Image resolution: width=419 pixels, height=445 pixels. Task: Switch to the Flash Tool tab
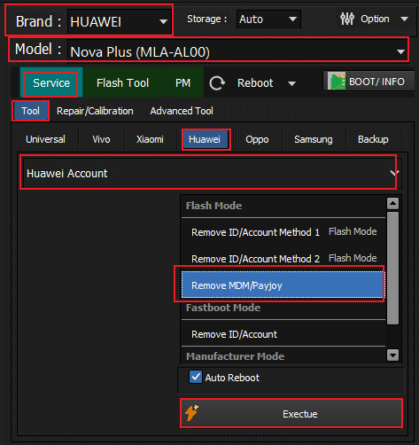coord(122,82)
